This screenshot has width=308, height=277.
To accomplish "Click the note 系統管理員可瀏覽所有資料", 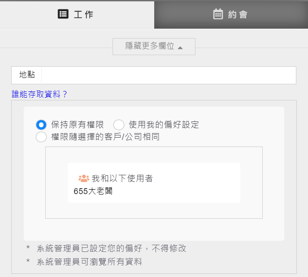I will tap(89, 262).
